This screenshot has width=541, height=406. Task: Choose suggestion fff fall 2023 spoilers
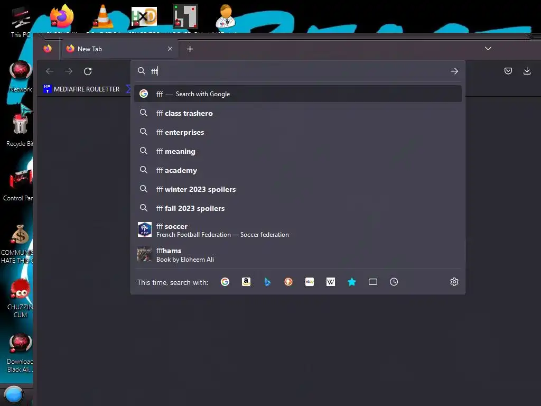point(298,208)
